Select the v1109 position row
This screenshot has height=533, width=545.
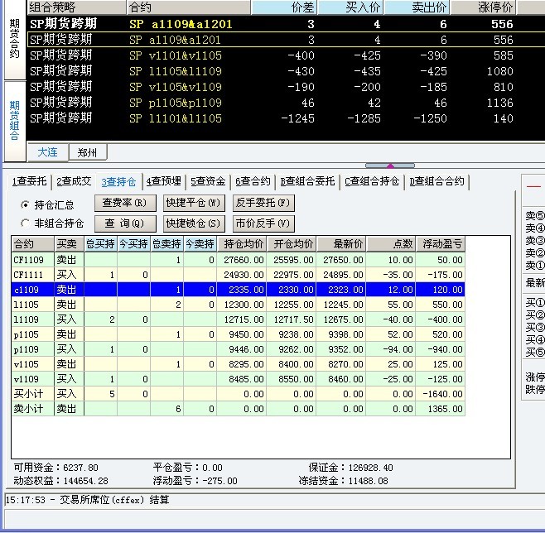tap(238, 379)
